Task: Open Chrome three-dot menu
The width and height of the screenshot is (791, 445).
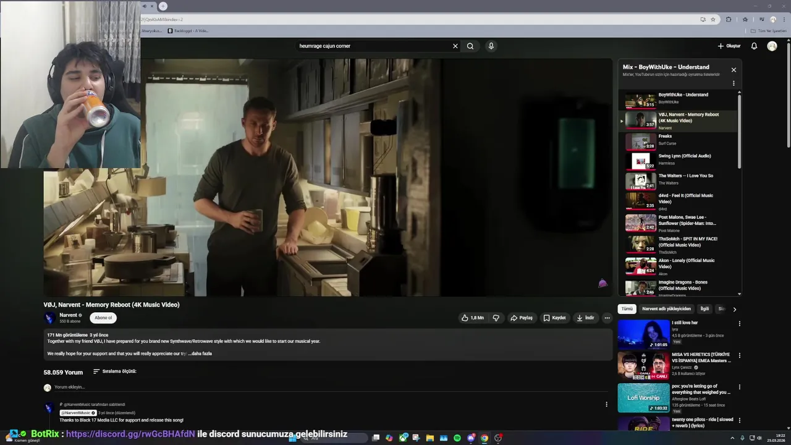Action: click(784, 19)
